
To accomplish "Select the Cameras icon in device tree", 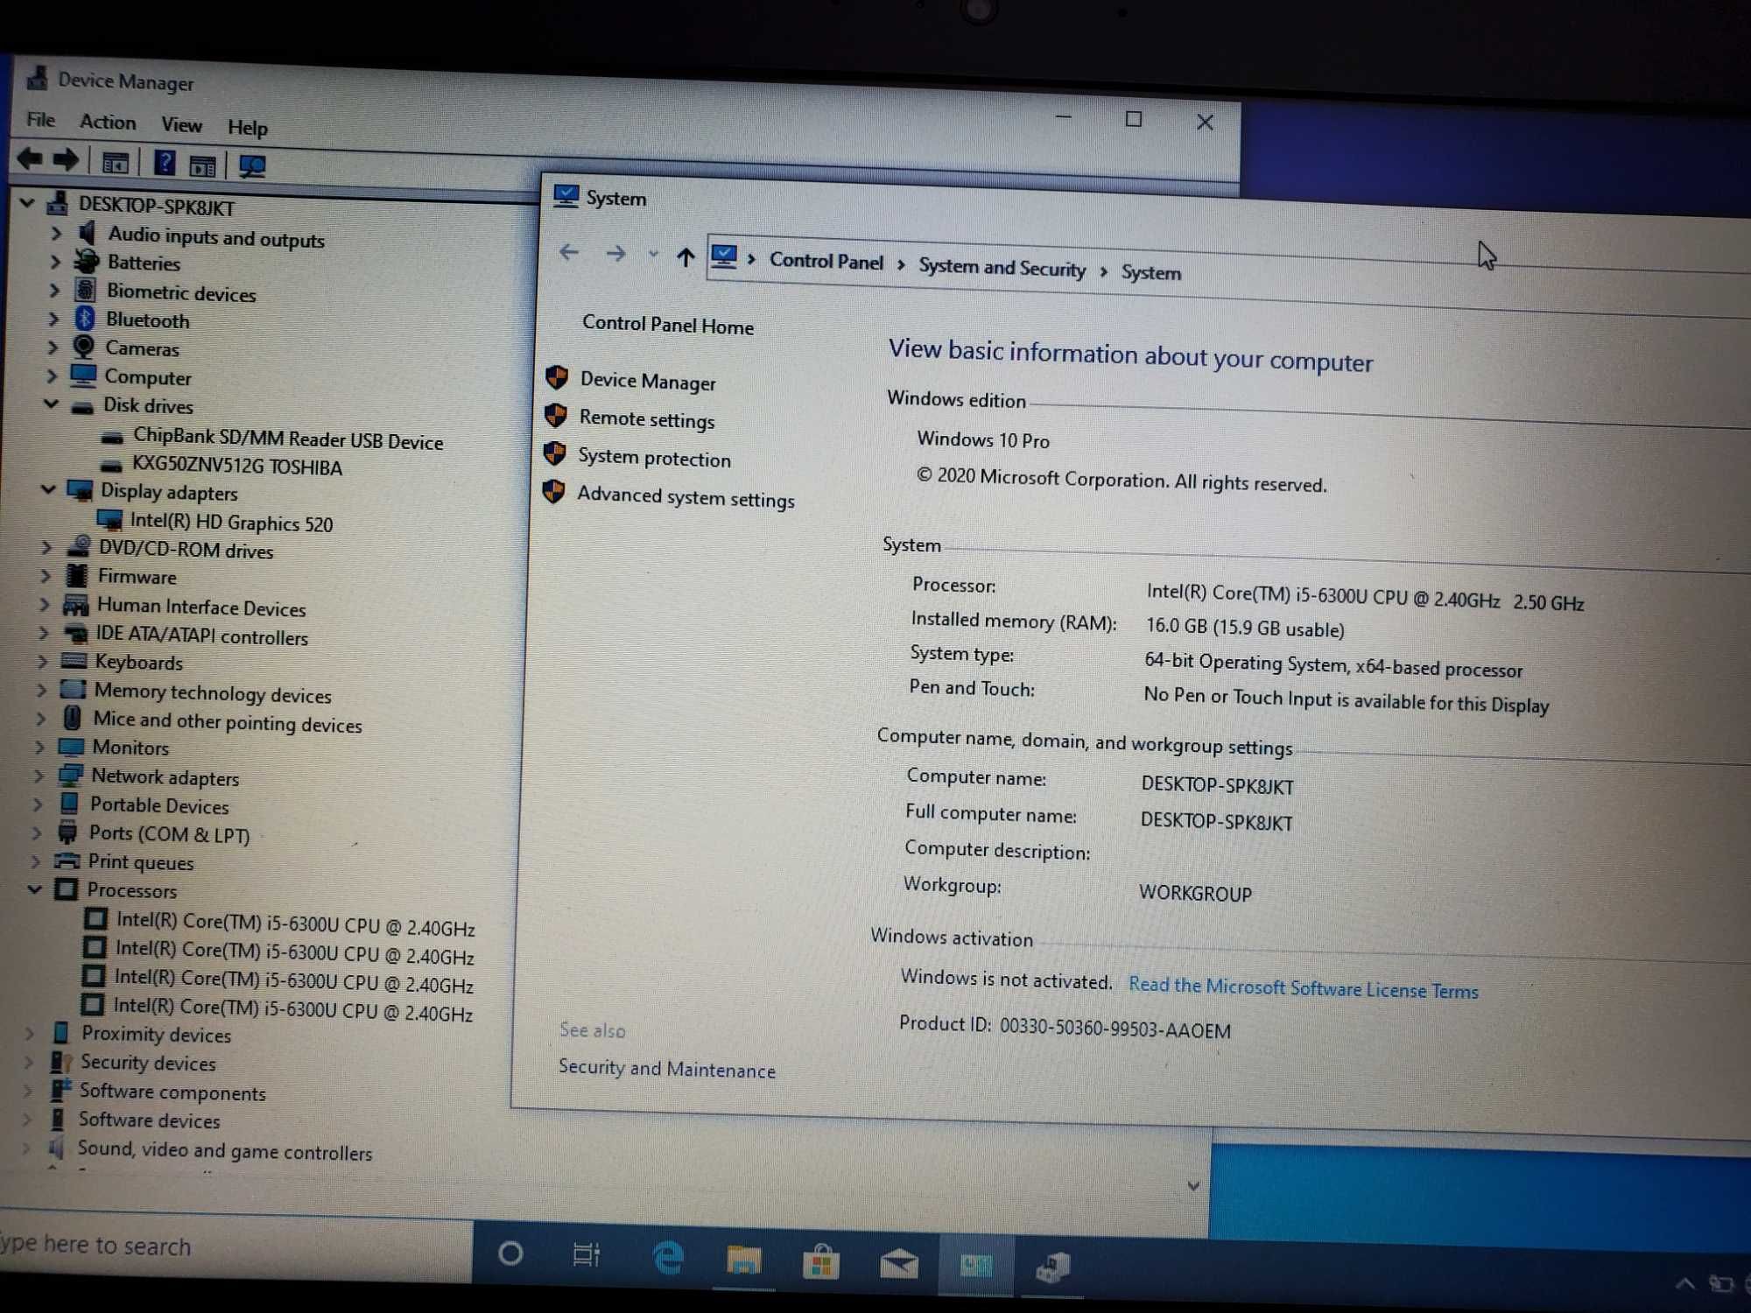I will coord(84,346).
